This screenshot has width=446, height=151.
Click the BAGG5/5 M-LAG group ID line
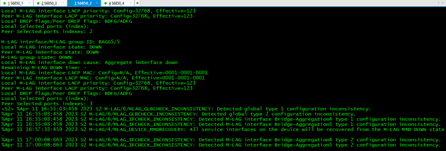61,42
